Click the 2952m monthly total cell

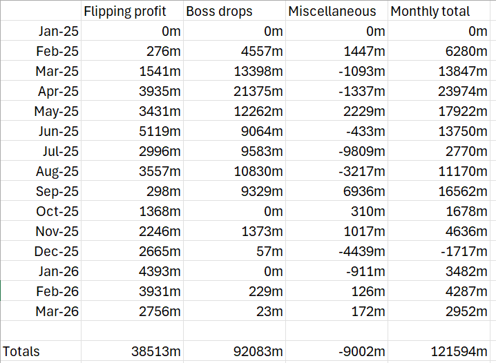pos(439,311)
